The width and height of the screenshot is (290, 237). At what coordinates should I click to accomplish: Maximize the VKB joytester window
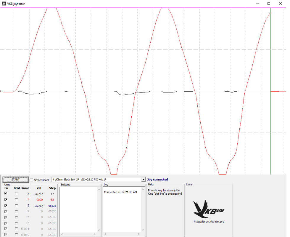[x=269, y=4]
